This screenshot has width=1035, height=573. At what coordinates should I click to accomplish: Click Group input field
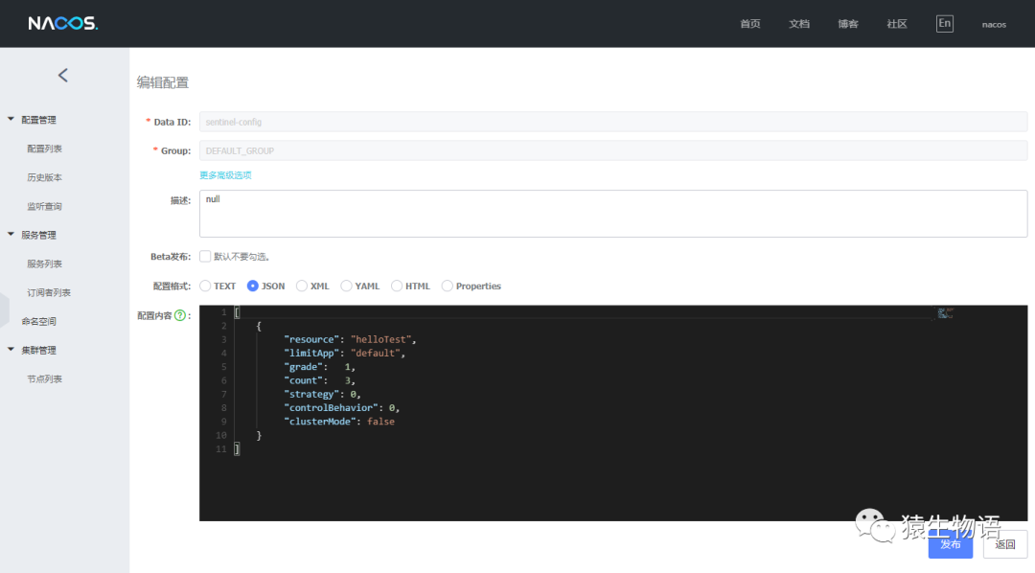coord(613,150)
